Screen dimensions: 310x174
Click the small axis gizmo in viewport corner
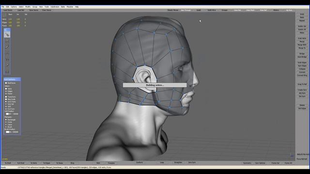click(x=292, y=156)
